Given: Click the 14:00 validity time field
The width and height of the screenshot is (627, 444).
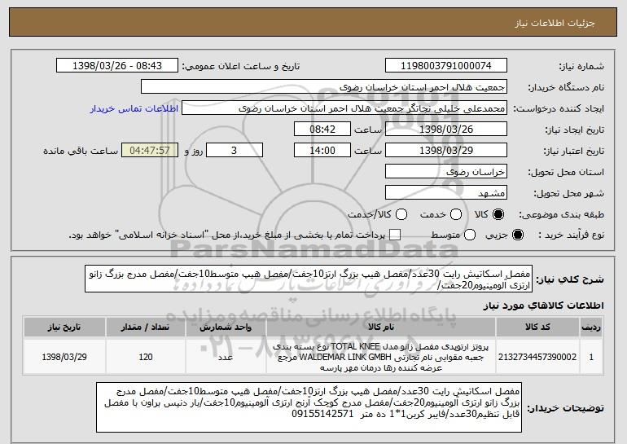Looking at the screenshot, I should pyautogui.click(x=322, y=151).
